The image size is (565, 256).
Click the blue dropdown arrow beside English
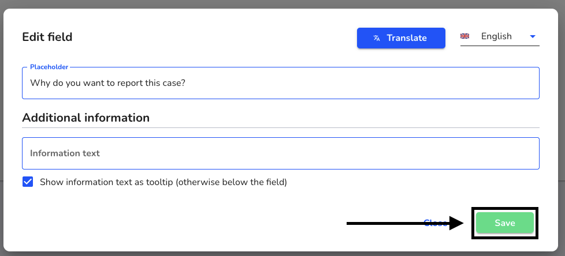click(533, 36)
